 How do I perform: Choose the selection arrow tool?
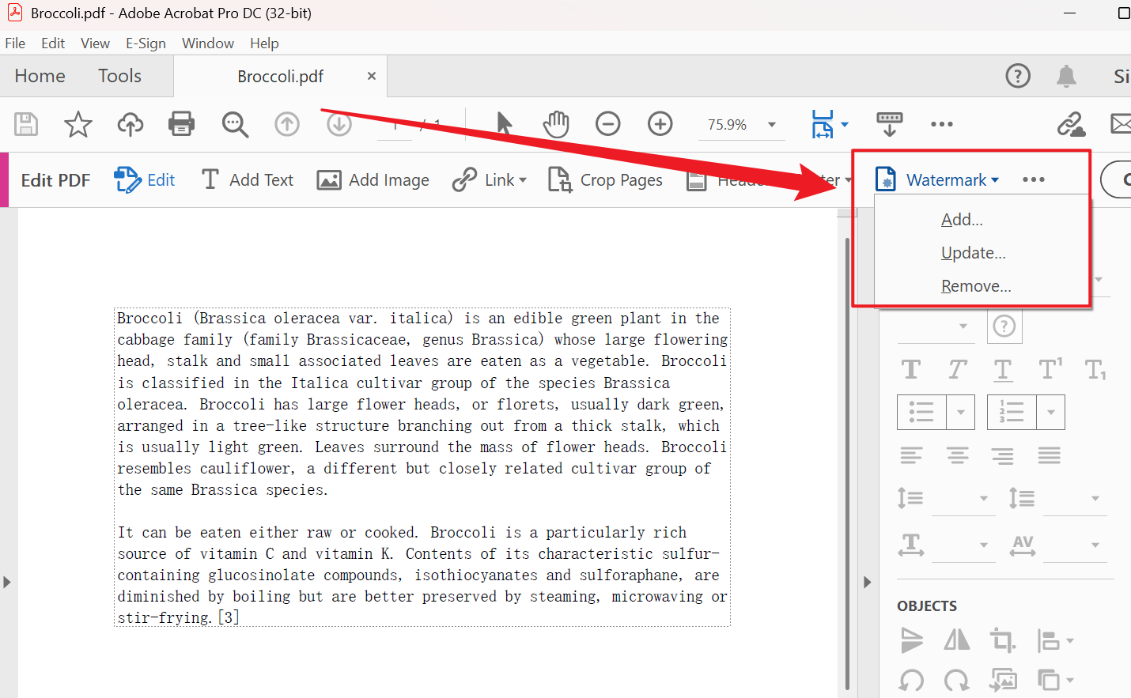tap(504, 124)
